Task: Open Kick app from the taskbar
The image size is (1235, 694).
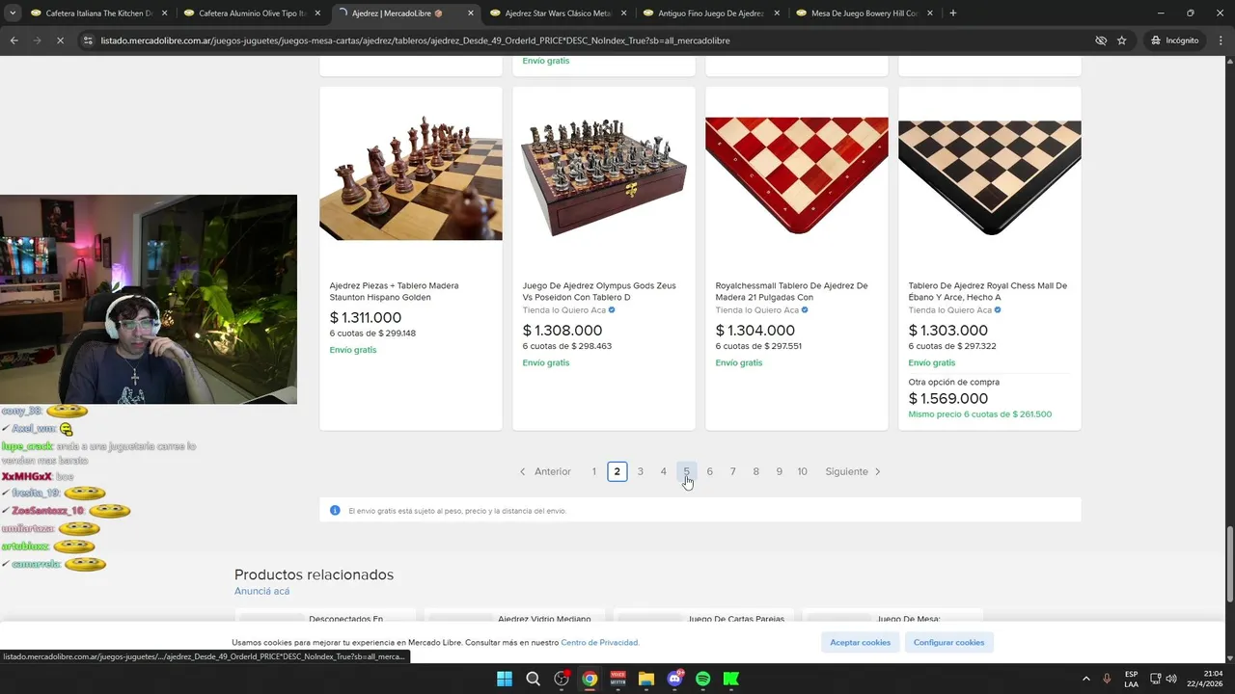Action: pyautogui.click(x=731, y=679)
